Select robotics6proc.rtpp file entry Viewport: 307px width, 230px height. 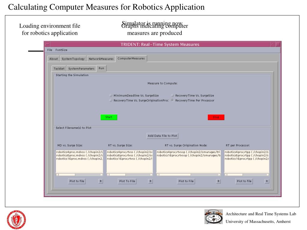(x=247, y=155)
